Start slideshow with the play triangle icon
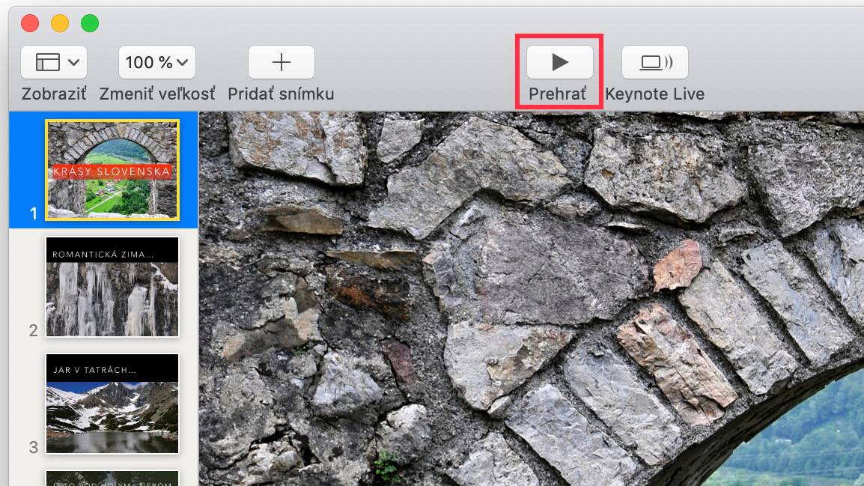Image resolution: width=864 pixels, height=486 pixels. pyautogui.click(x=560, y=62)
